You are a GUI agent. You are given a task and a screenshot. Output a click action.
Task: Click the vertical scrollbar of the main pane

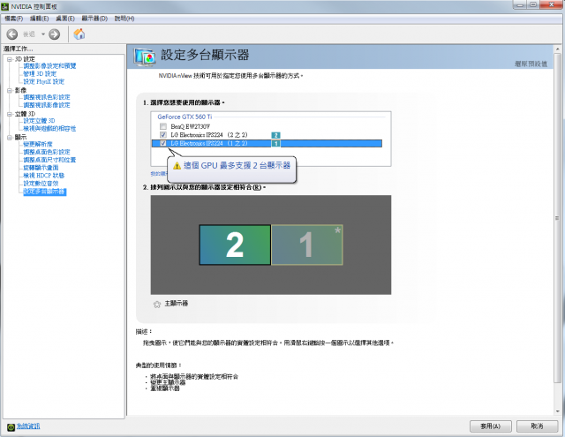[557, 219]
